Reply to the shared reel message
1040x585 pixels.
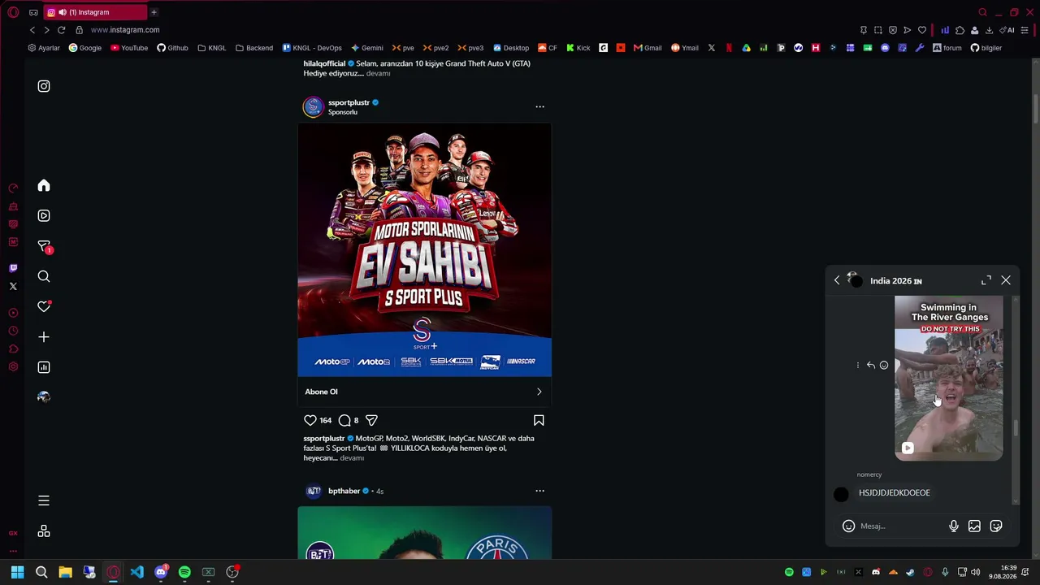(x=871, y=366)
